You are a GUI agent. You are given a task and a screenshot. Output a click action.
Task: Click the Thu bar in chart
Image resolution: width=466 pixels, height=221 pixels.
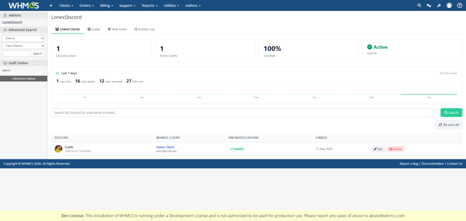click(x=429, y=94)
